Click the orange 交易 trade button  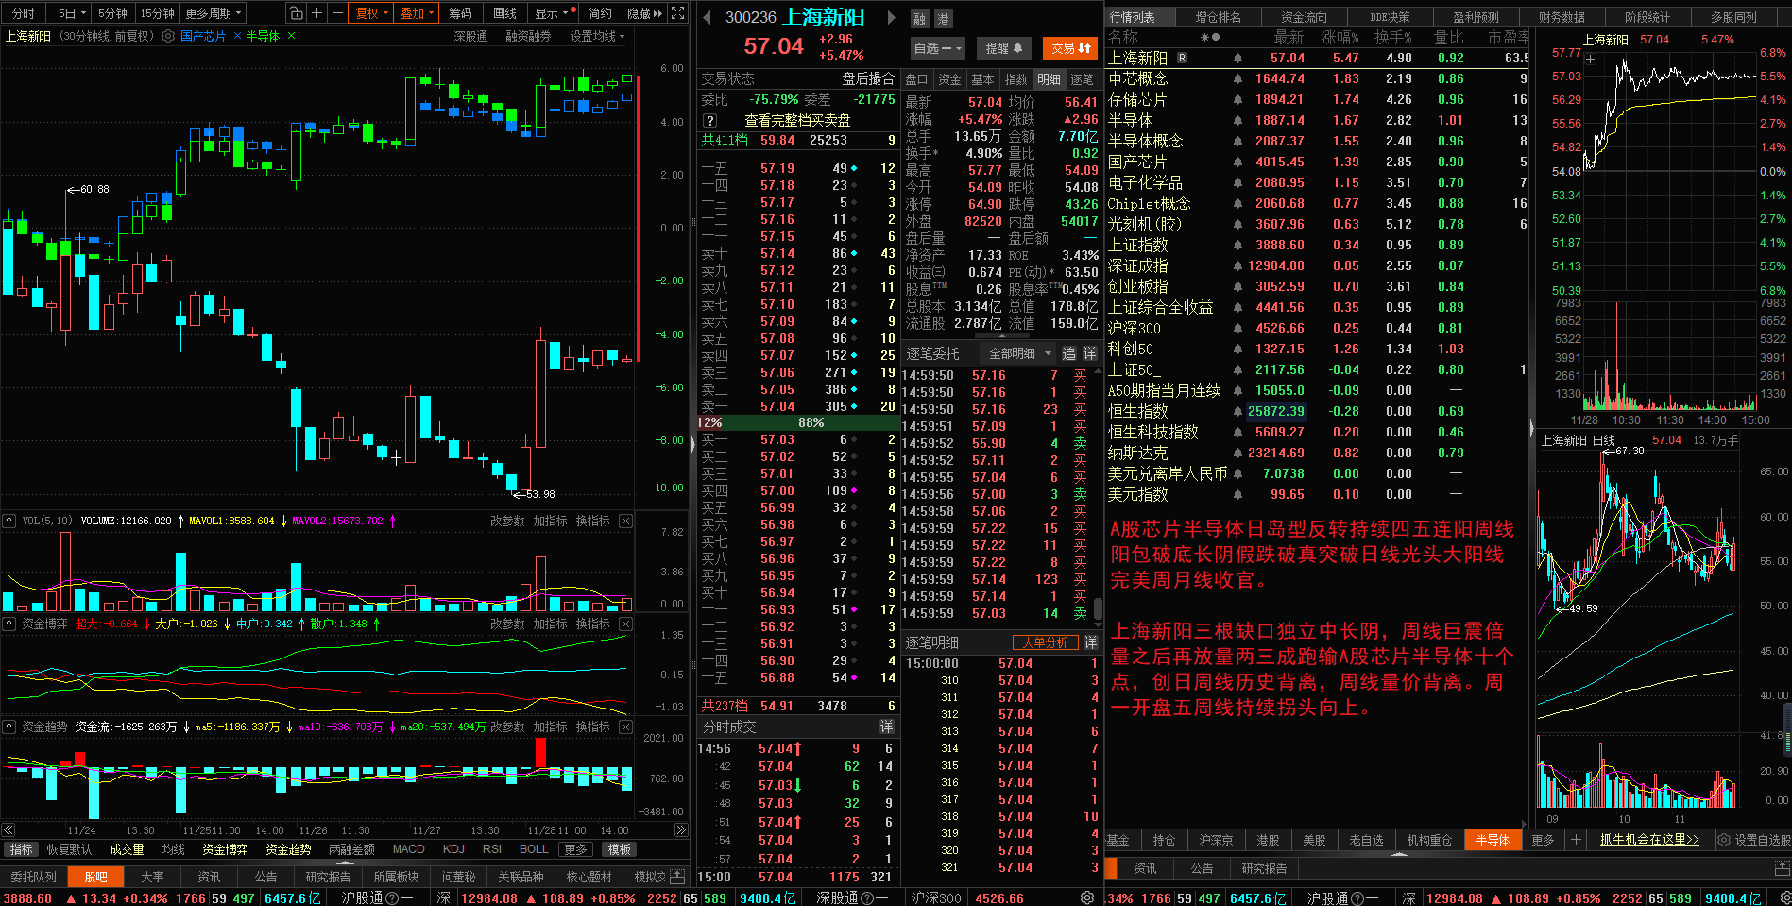click(1070, 48)
